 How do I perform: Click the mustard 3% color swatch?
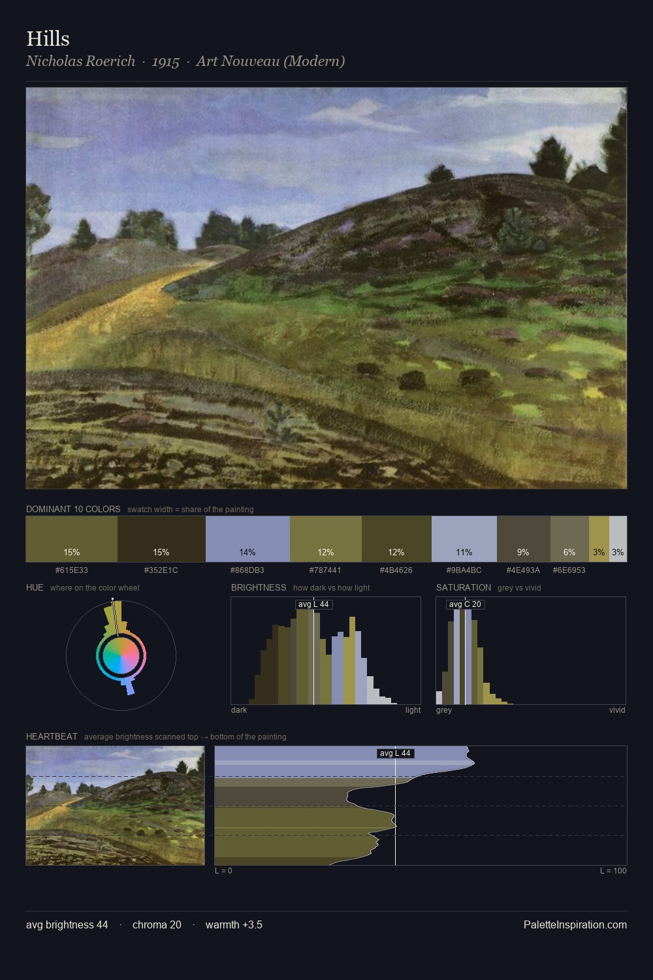tap(599, 539)
